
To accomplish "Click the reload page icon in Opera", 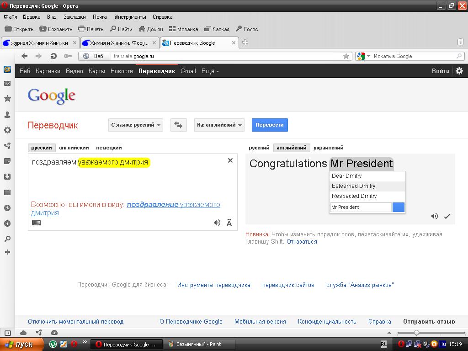I will click(x=53, y=56).
